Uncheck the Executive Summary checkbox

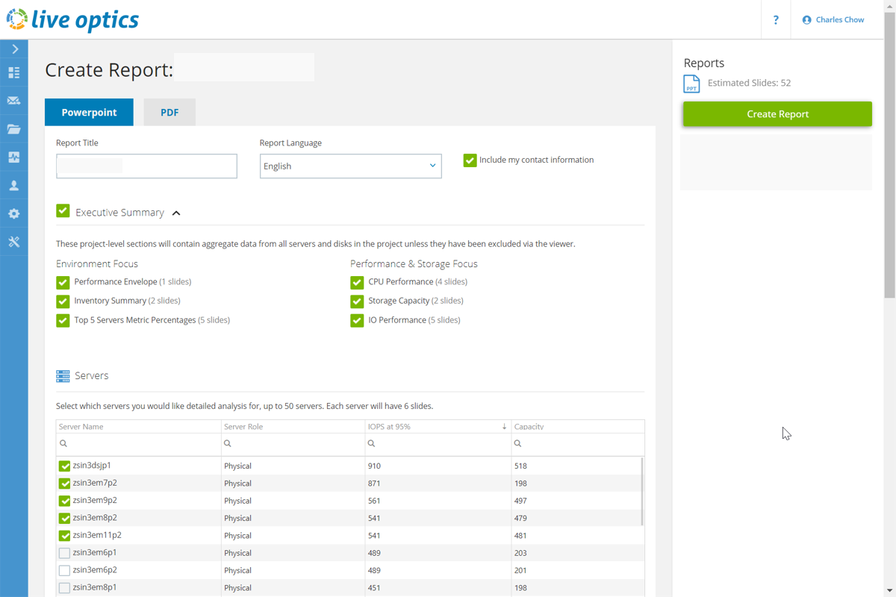[63, 211]
